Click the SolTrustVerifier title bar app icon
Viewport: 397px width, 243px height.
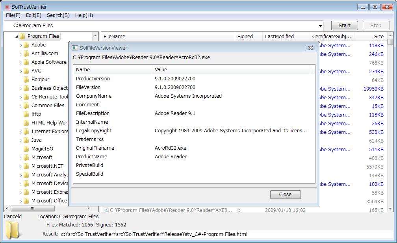7,7
